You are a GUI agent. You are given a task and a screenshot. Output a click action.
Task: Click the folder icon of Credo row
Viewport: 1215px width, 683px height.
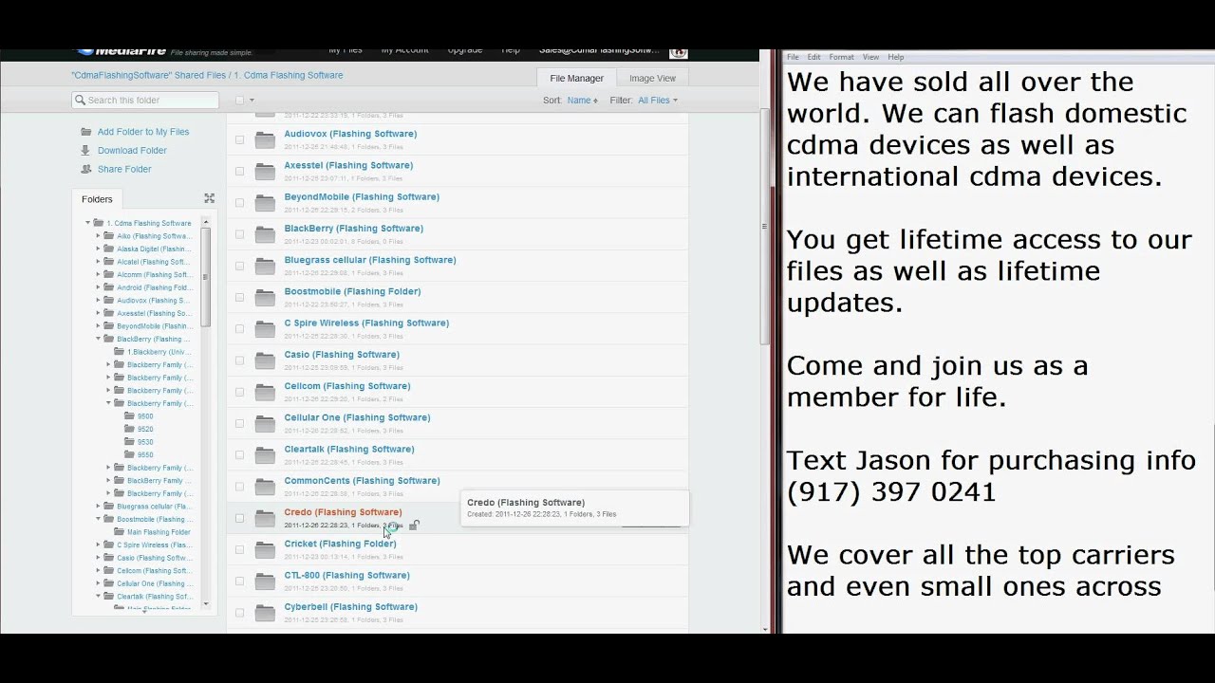pyautogui.click(x=265, y=519)
